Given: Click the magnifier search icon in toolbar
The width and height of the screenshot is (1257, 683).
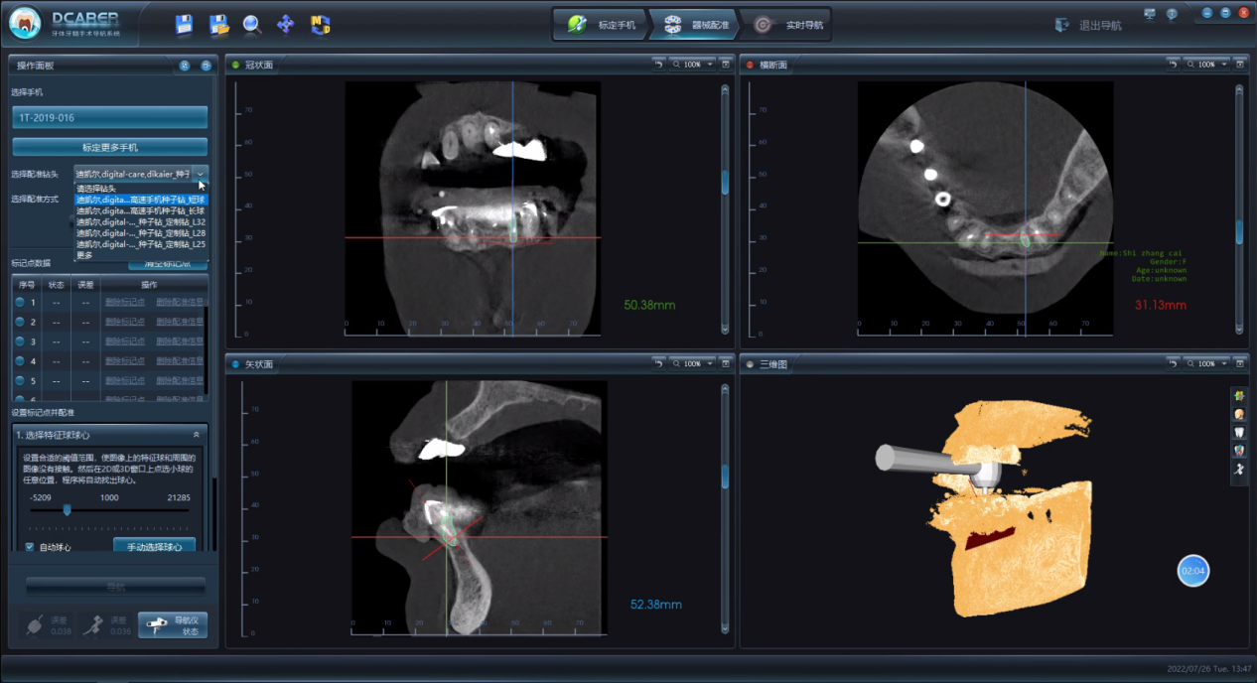Looking at the screenshot, I should pyautogui.click(x=252, y=25).
